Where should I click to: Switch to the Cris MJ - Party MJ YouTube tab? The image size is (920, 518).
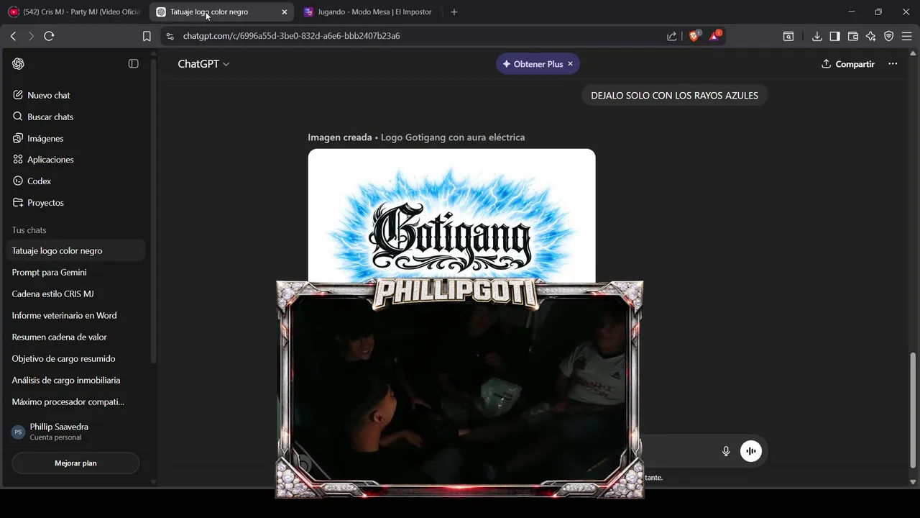coord(73,12)
